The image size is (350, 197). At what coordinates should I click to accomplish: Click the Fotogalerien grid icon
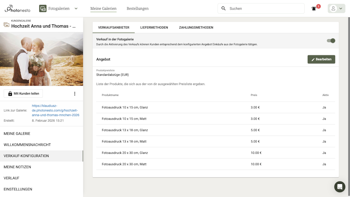pos(43,8)
